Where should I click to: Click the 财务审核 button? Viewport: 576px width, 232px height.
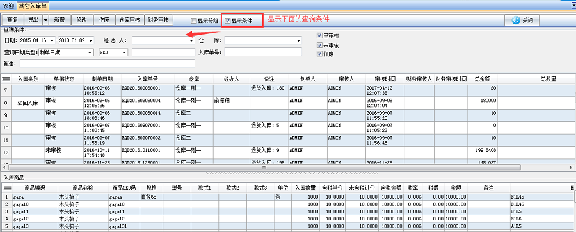[x=158, y=21]
